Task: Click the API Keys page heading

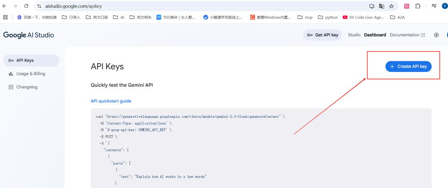Action: click(x=107, y=67)
